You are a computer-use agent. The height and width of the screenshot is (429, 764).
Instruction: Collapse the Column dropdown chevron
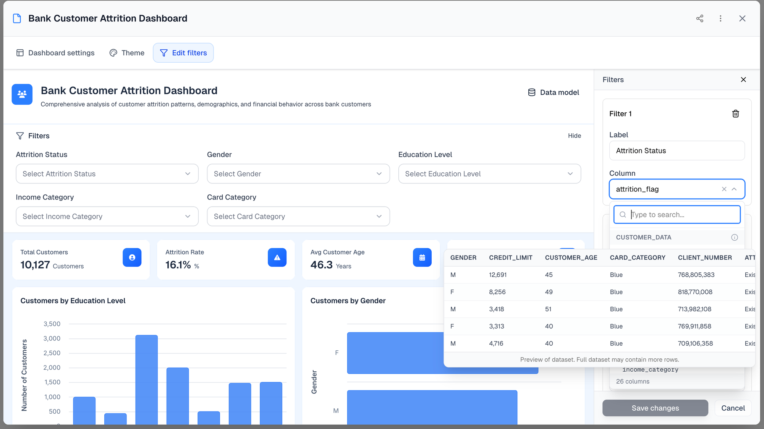coord(734,189)
